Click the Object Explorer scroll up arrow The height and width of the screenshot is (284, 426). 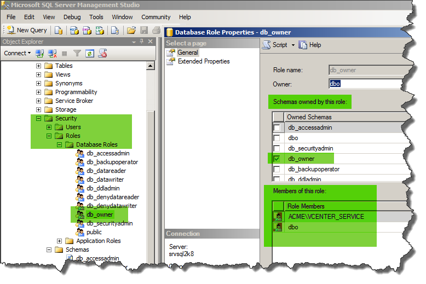150,66
